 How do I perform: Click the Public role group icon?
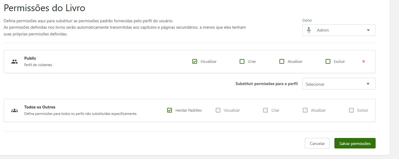coord(15,62)
